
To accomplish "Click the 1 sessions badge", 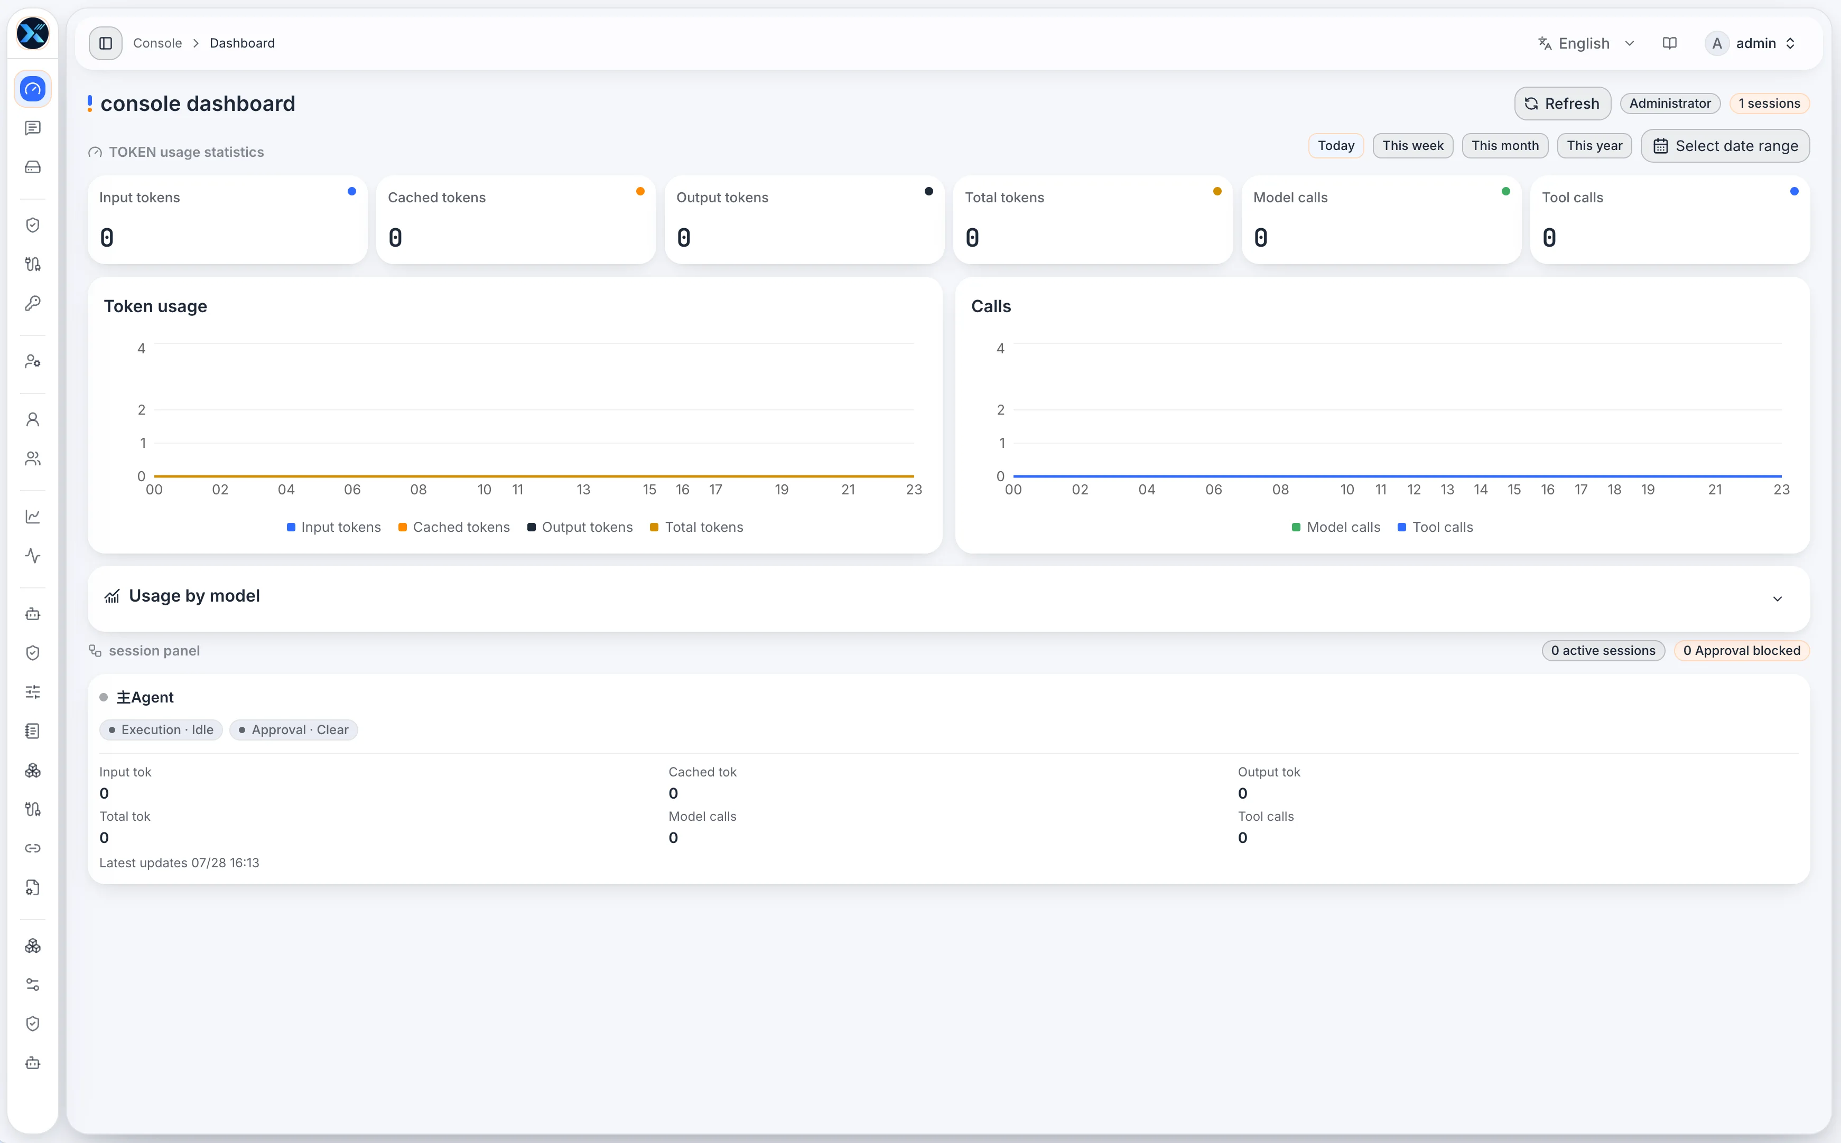I will click(1769, 104).
